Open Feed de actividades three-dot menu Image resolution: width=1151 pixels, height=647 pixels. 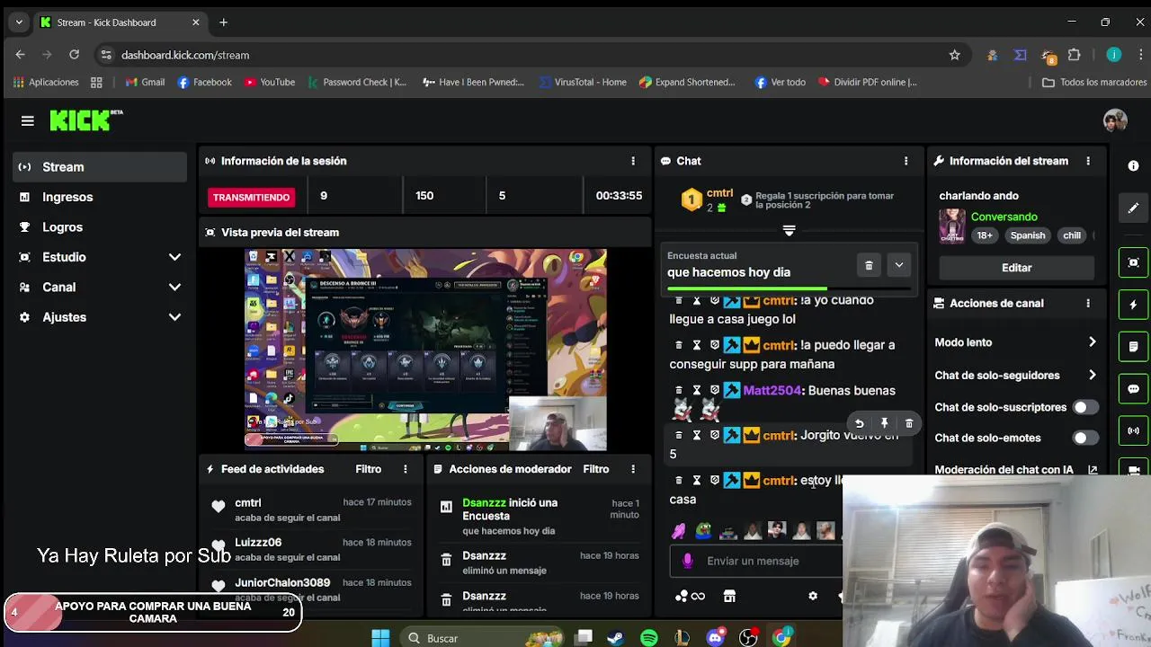coord(406,469)
